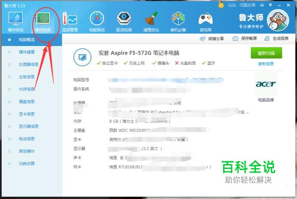Click 复制信息 copy info link
Screen dimensions: 297x199
pos(266,64)
